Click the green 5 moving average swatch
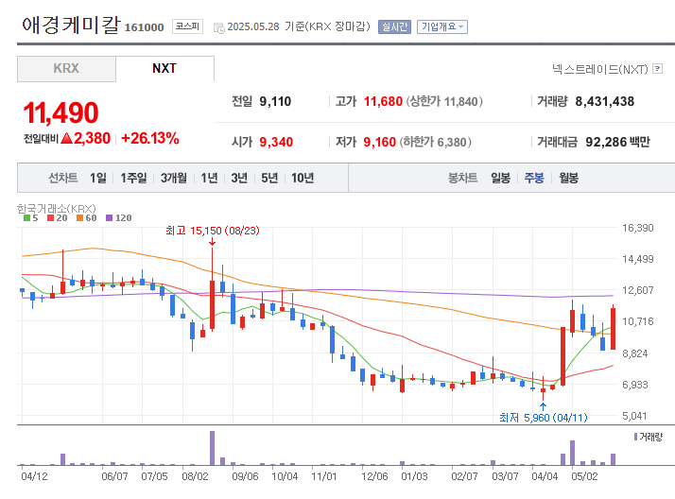This screenshot has height=499, width=675. [26, 218]
